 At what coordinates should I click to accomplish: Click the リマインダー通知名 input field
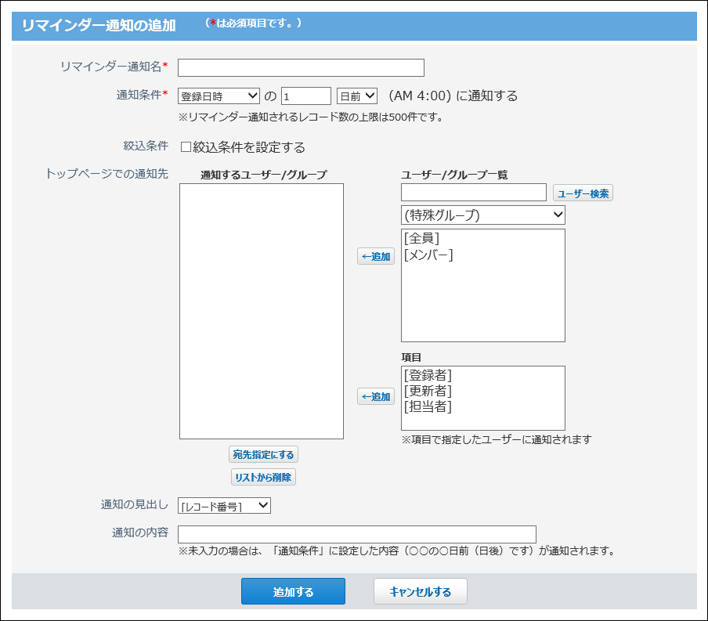coord(301,68)
